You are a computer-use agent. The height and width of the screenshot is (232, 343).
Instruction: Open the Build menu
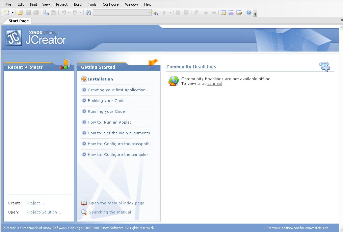pyautogui.click(x=78, y=4)
